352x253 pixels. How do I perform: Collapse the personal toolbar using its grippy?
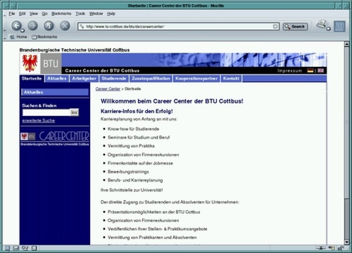coord(4,37)
